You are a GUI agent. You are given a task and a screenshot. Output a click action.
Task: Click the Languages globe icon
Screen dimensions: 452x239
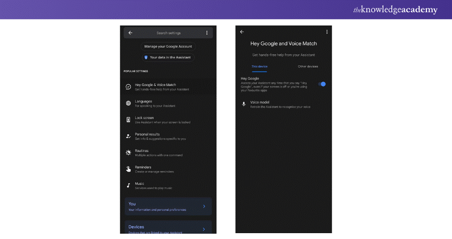coord(128,103)
